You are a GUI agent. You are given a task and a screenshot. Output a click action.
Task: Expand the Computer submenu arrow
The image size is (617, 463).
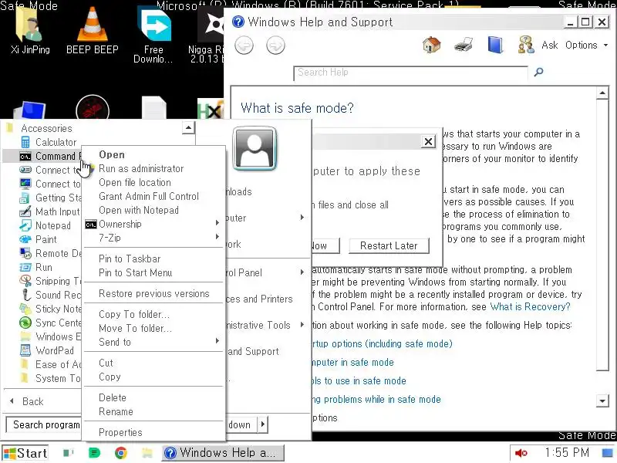coord(302,218)
